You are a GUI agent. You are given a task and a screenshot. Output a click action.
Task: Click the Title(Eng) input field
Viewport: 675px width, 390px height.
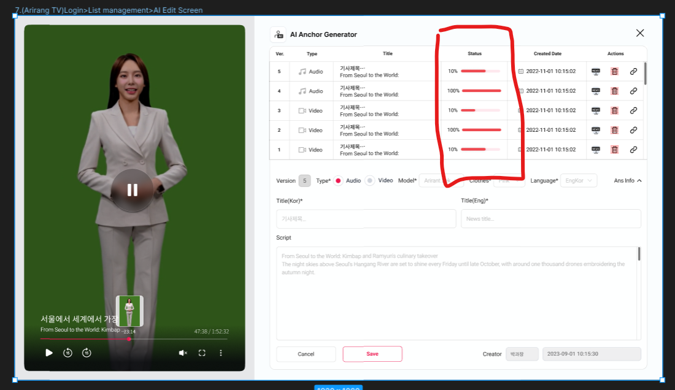tap(550, 219)
